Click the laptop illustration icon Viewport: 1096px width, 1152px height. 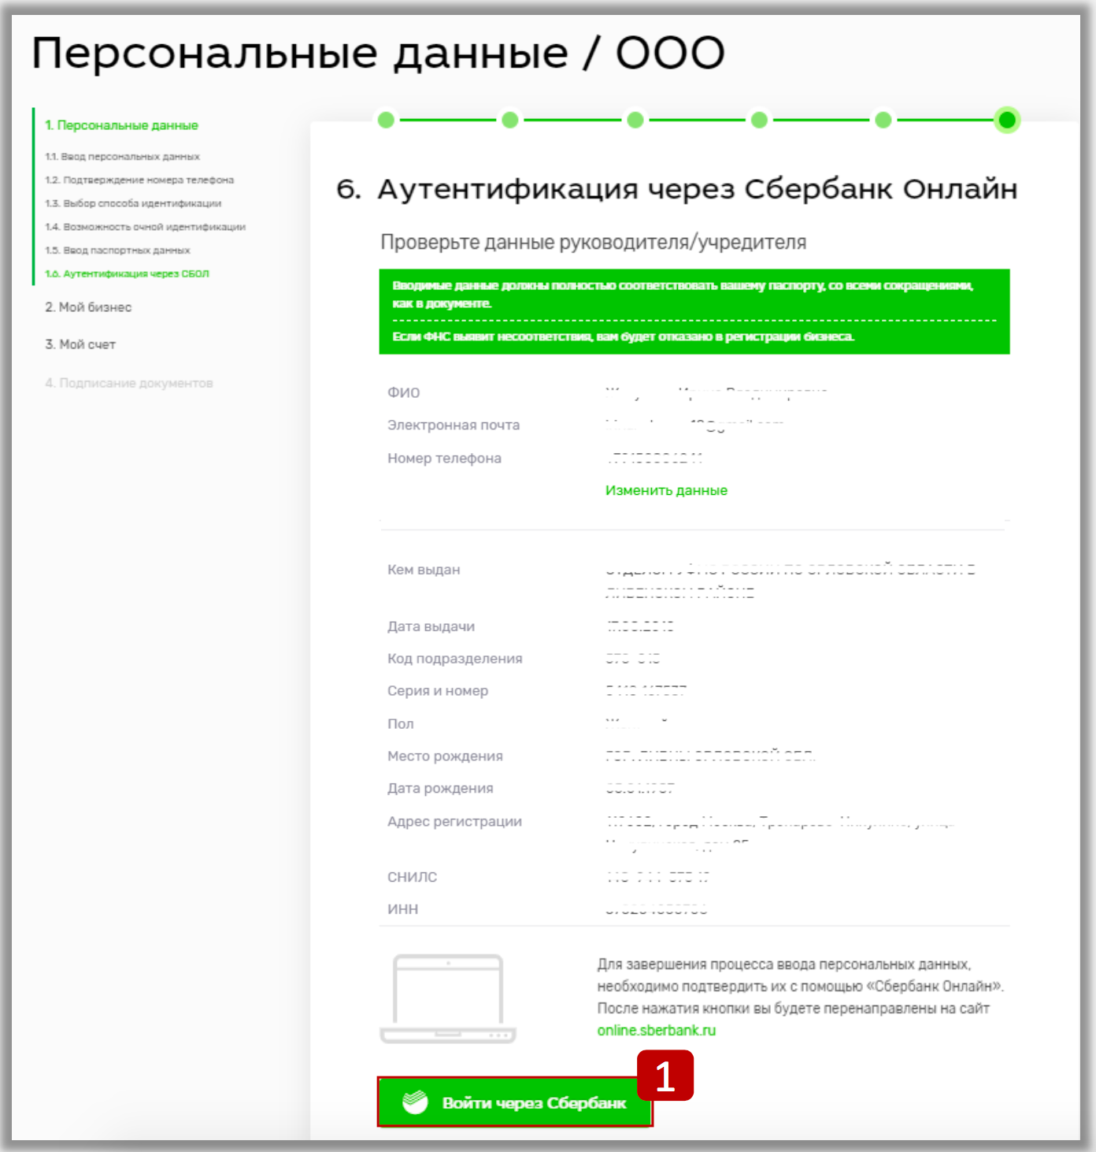click(448, 998)
